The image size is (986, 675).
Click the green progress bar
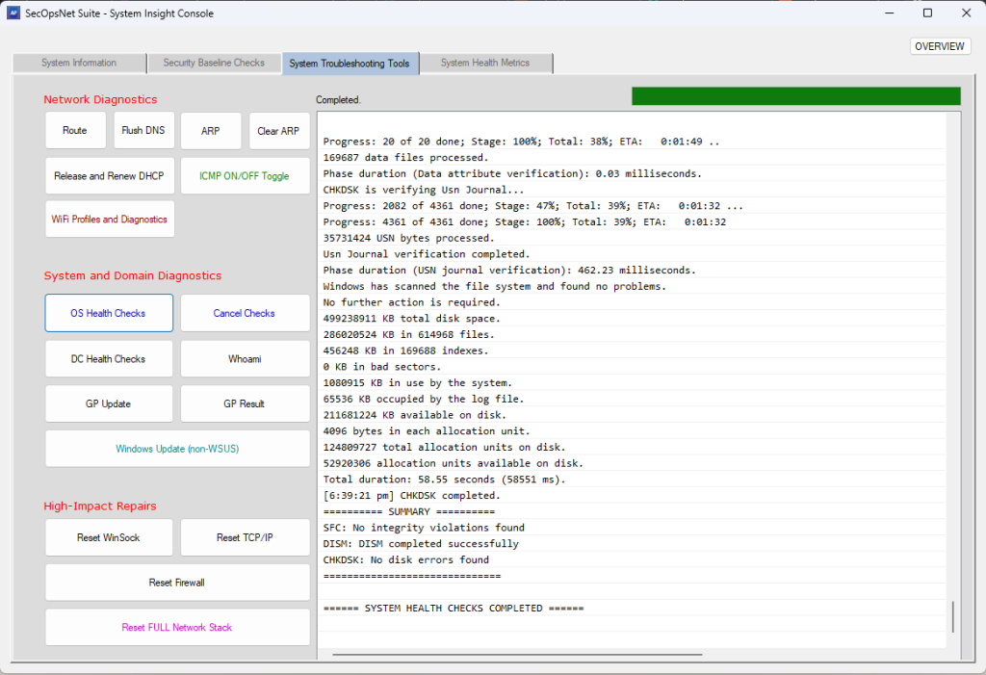(795, 96)
